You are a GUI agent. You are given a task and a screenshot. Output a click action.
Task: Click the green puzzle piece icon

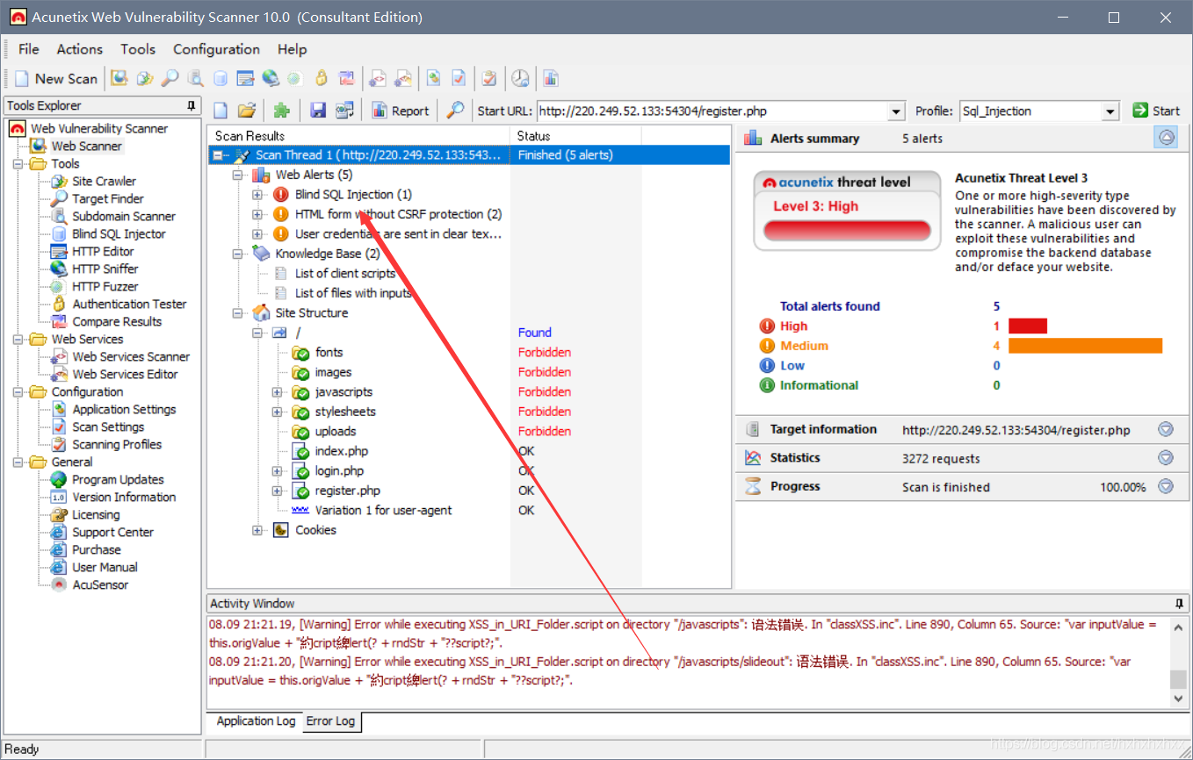(x=281, y=111)
